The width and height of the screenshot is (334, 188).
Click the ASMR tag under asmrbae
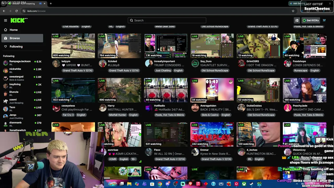113,159
